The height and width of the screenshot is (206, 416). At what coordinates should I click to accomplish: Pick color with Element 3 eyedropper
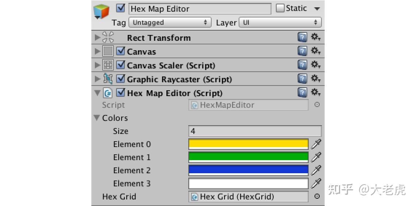point(316,183)
